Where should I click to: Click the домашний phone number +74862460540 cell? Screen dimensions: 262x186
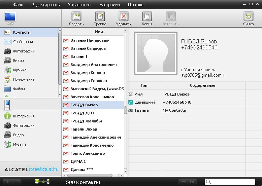click(x=203, y=102)
